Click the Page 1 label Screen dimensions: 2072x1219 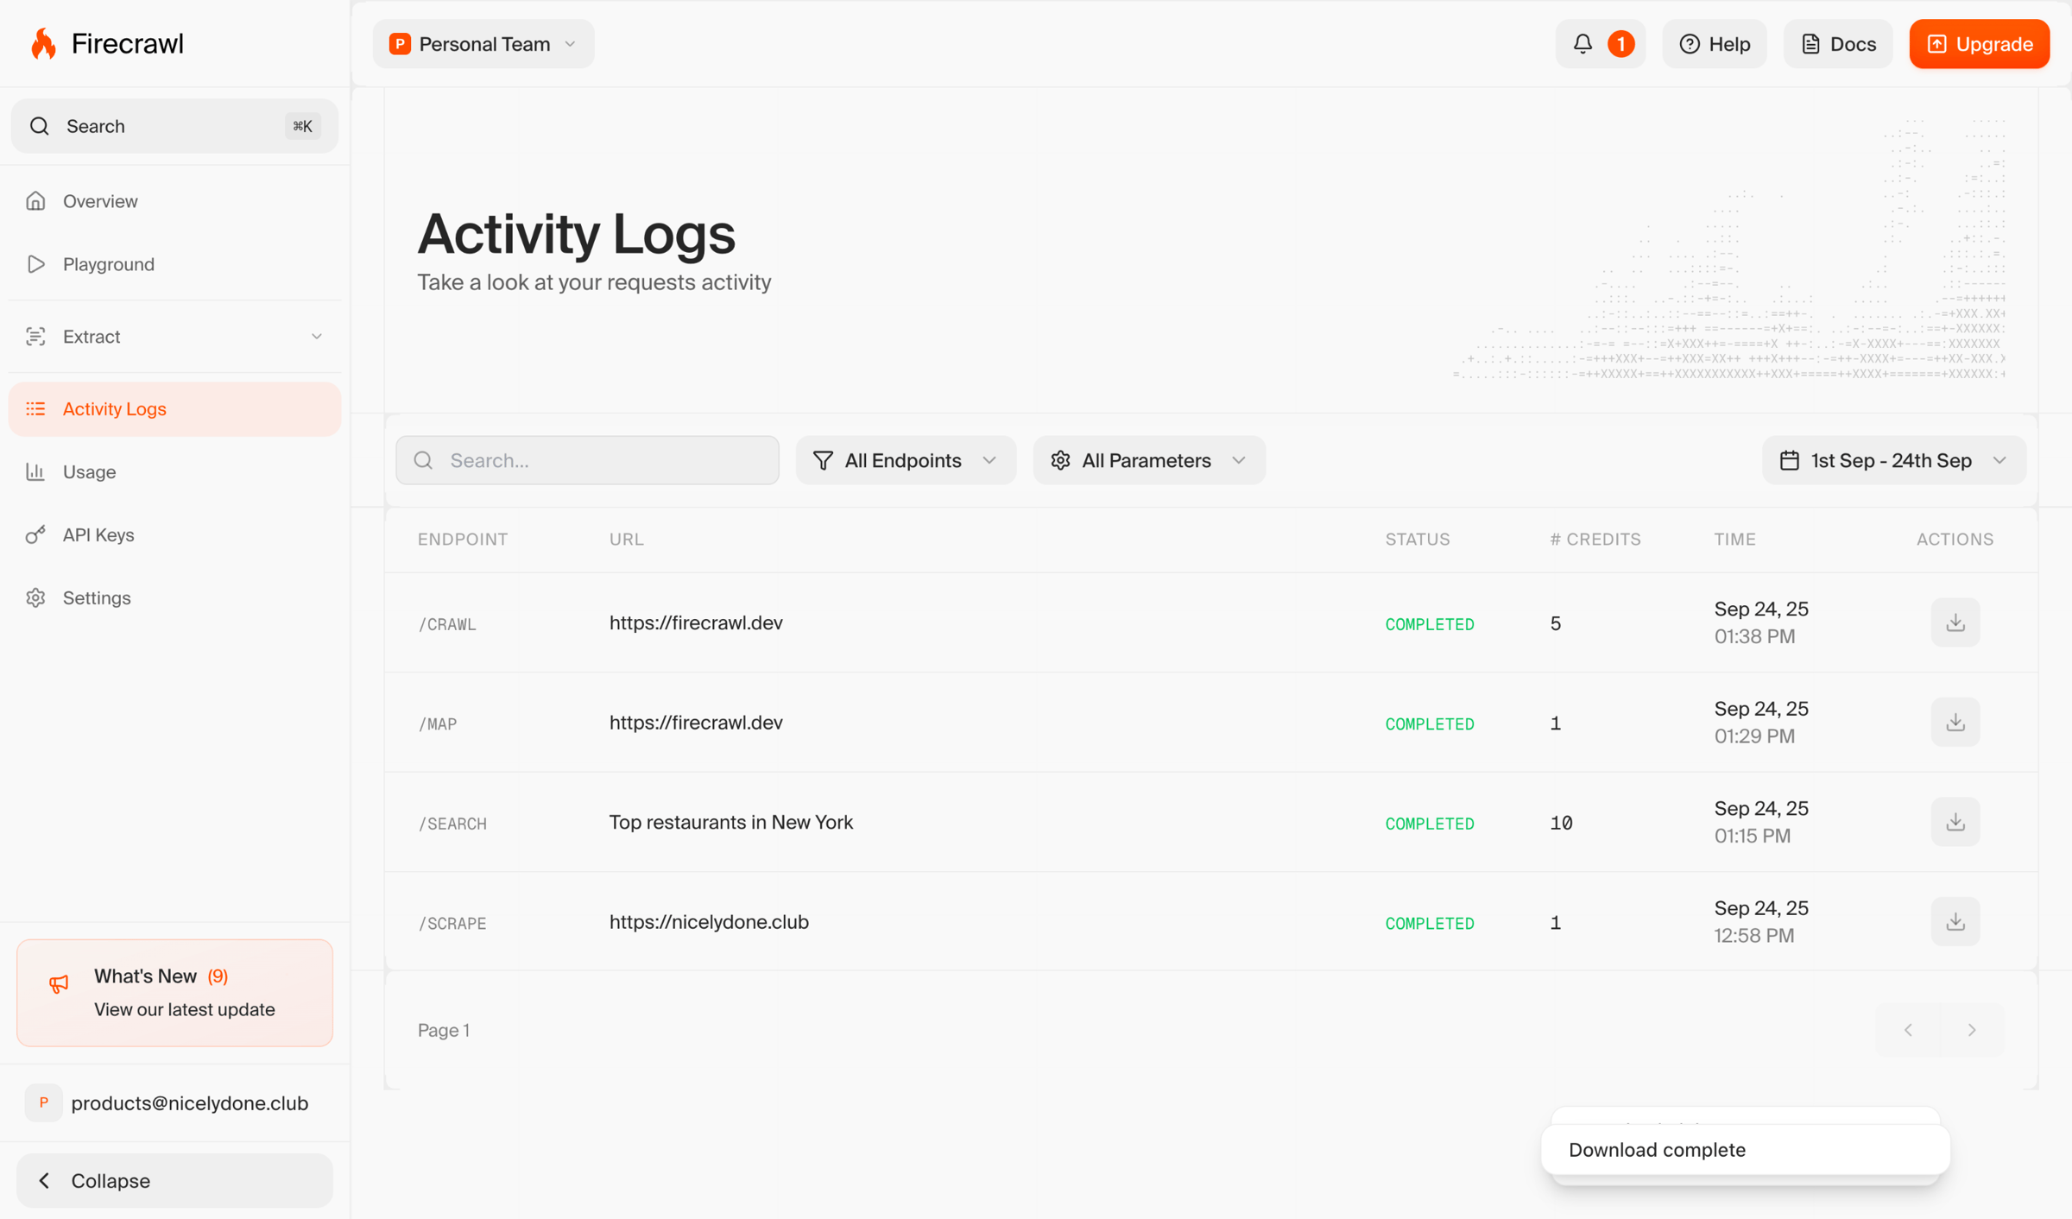click(x=444, y=1030)
